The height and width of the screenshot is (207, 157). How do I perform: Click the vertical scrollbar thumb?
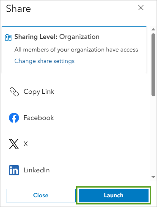[153, 65]
